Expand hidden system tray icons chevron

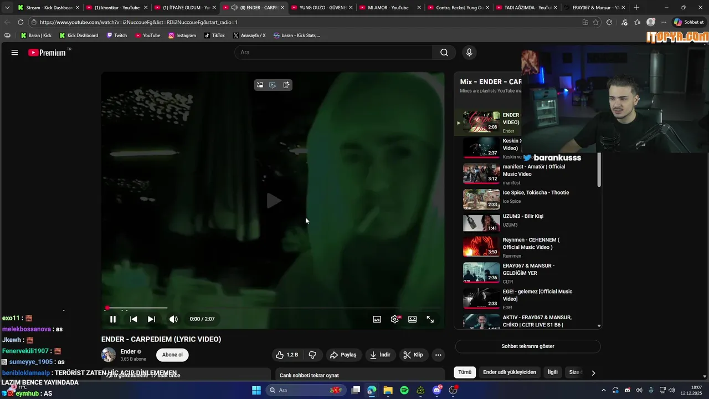[x=604, y=390]
